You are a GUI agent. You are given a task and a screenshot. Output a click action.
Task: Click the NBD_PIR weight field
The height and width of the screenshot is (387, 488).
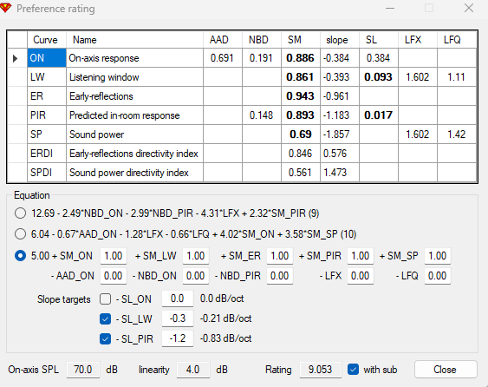(x=279, y=276)
